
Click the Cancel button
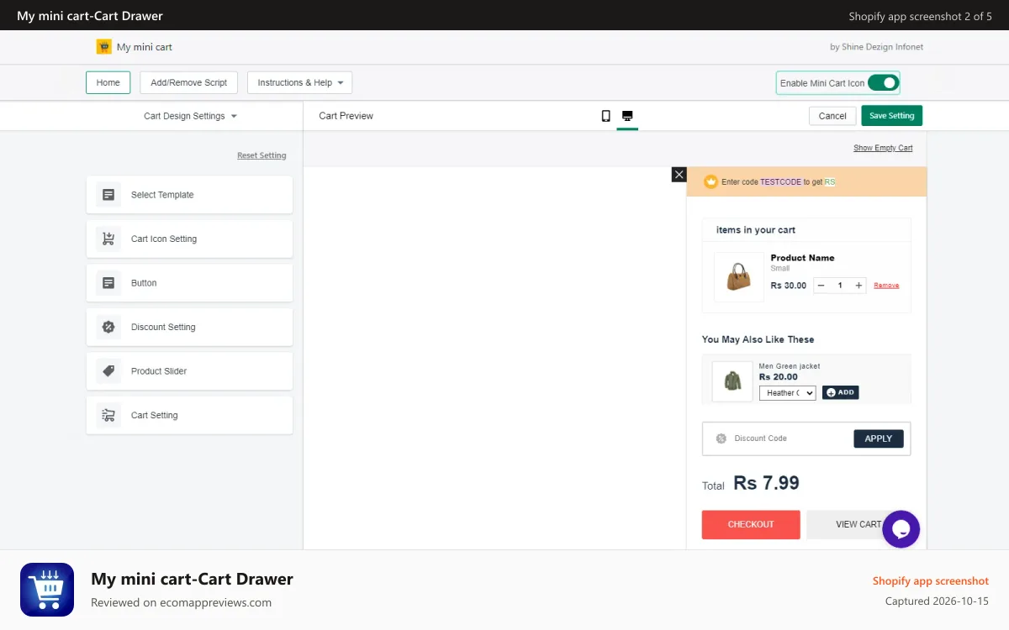click(x=832, y=116)
